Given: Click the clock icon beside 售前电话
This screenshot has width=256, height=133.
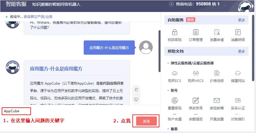Looking at the screenshot, I should pos(171,4).
